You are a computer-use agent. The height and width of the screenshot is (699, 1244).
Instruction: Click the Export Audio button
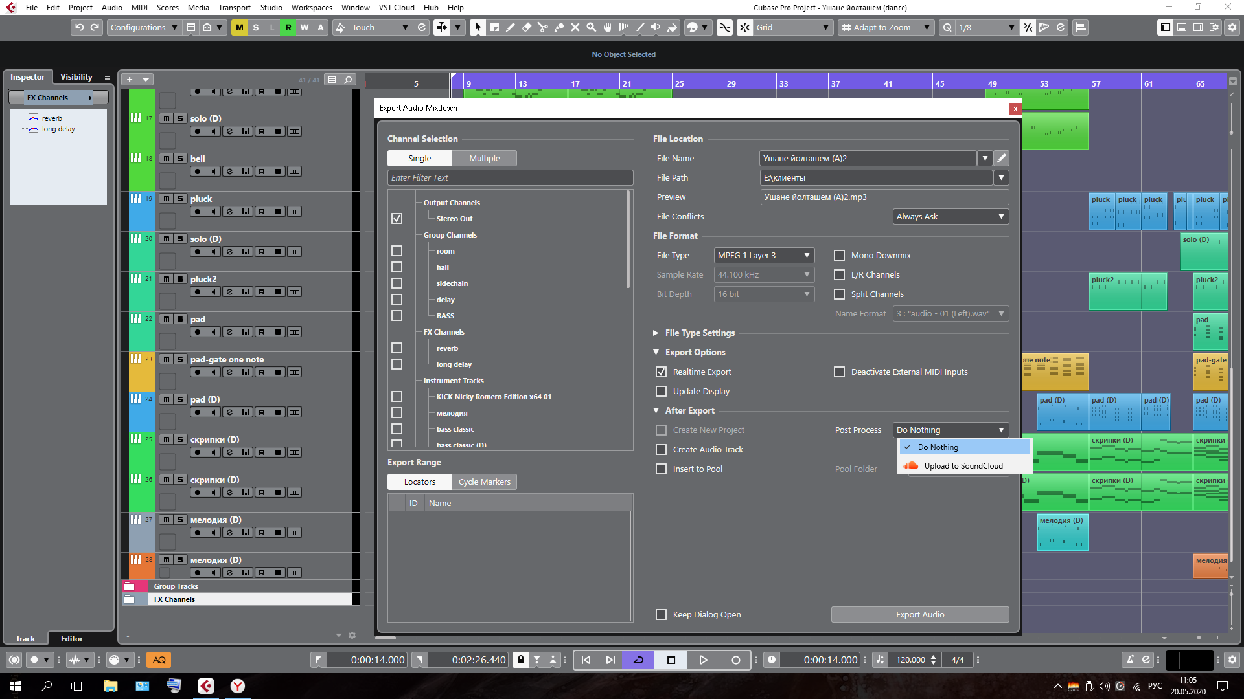(x=919, y=615)
